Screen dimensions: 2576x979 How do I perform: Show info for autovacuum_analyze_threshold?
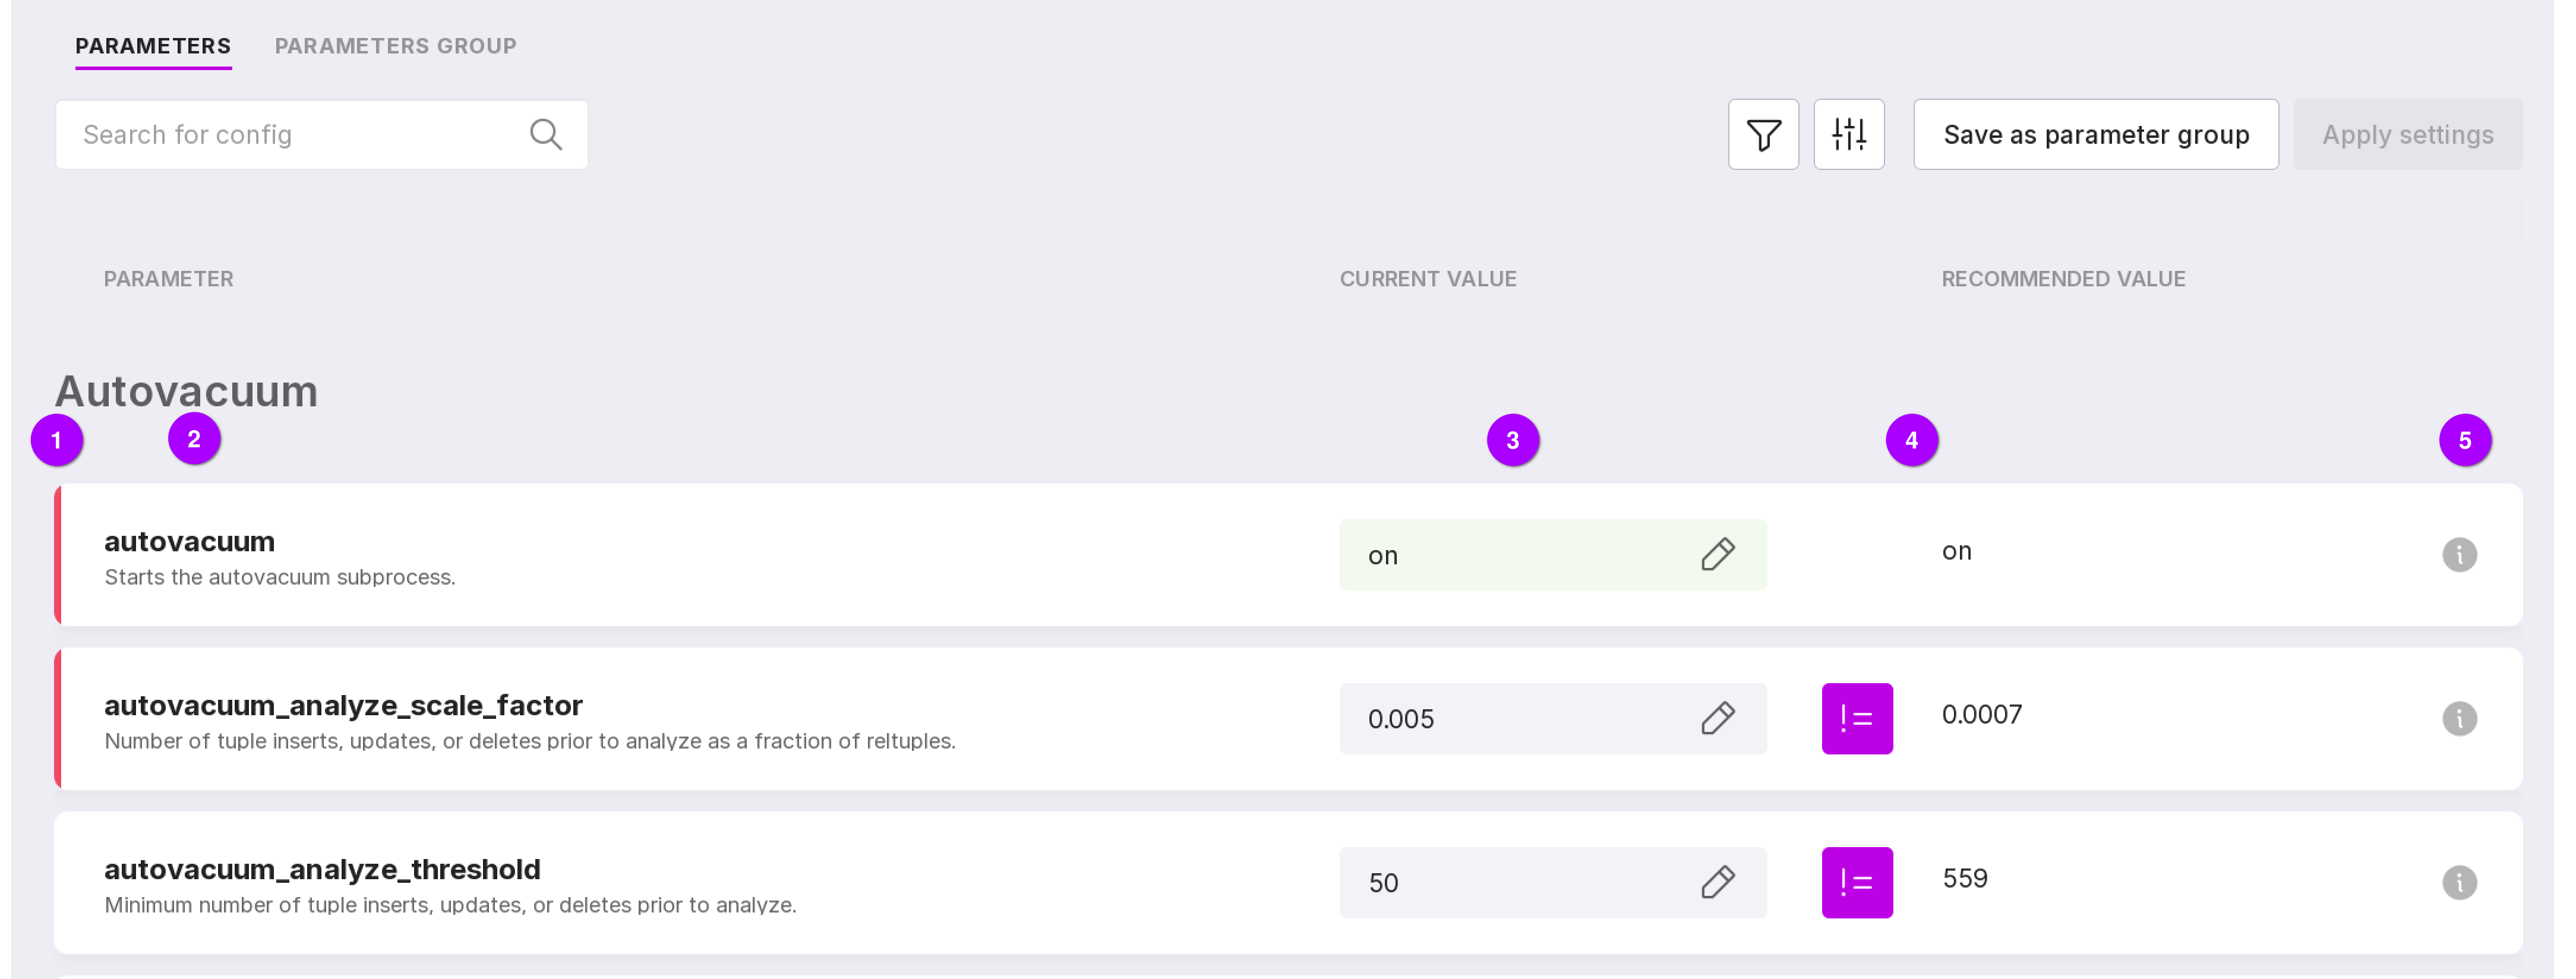point(2459,882)
